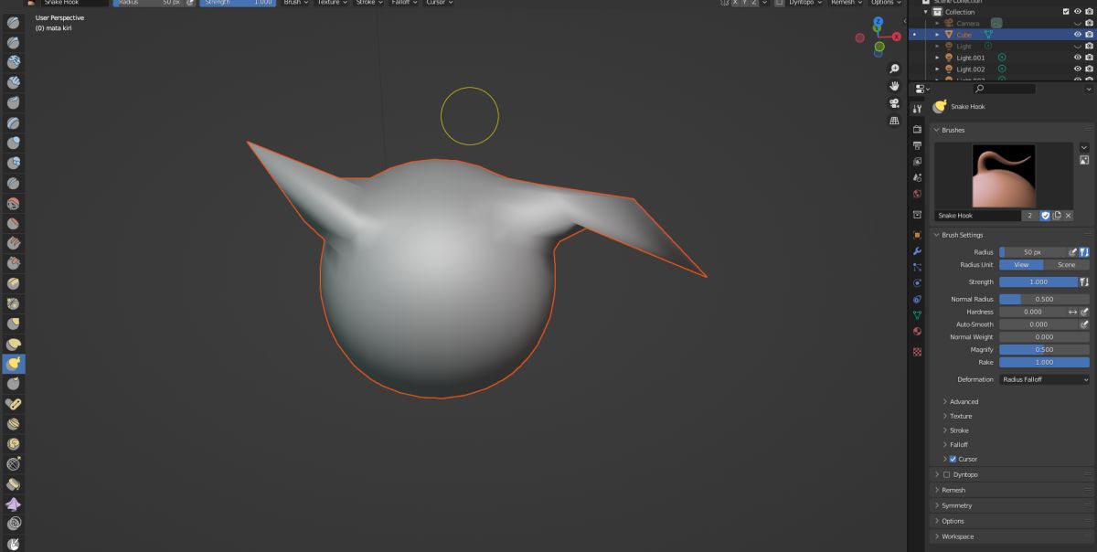Select the Thumb sculpt brush
The height and width of the screenshot is (552, 1097).
14,384
